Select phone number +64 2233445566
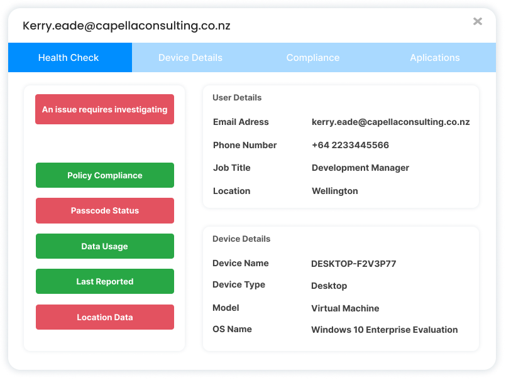This screenshot has width=506, height=383. coord(350,145)
